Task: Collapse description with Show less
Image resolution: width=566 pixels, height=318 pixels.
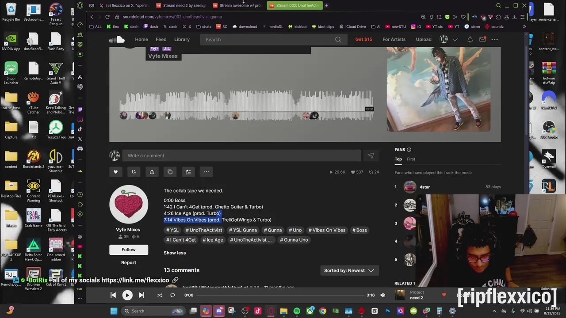Action: pyautogui.click(x=175, y=253)
